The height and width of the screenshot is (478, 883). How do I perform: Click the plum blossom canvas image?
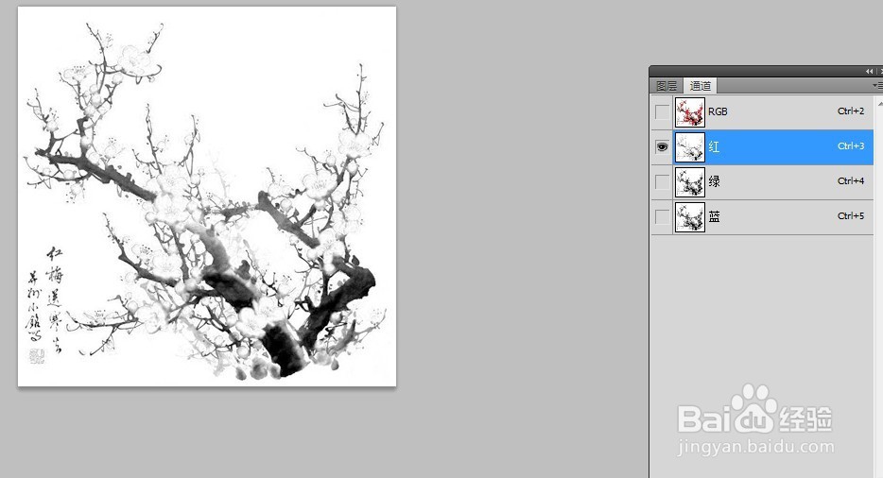tap(207, 196)
